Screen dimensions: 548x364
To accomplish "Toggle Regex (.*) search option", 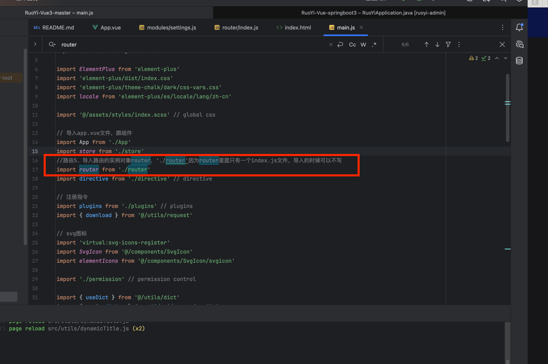I will (x=374, y=44).
